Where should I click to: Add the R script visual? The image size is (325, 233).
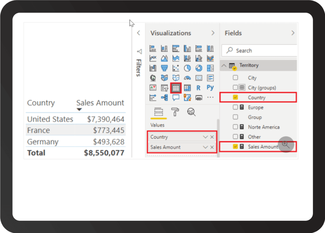point(199,88)
